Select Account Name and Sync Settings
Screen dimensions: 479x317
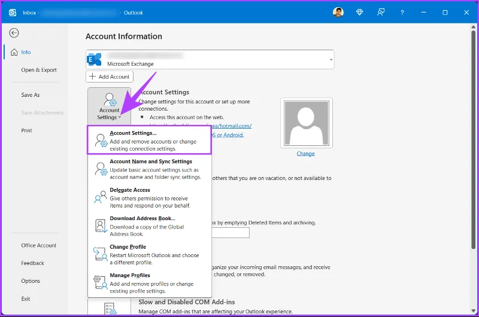tap(149, 169)
